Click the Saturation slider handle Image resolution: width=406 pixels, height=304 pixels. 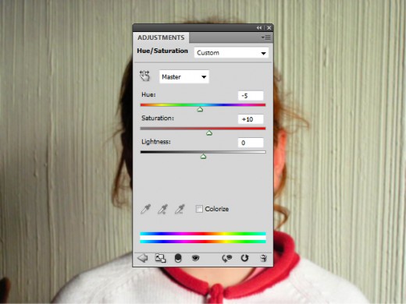(209, 133)
